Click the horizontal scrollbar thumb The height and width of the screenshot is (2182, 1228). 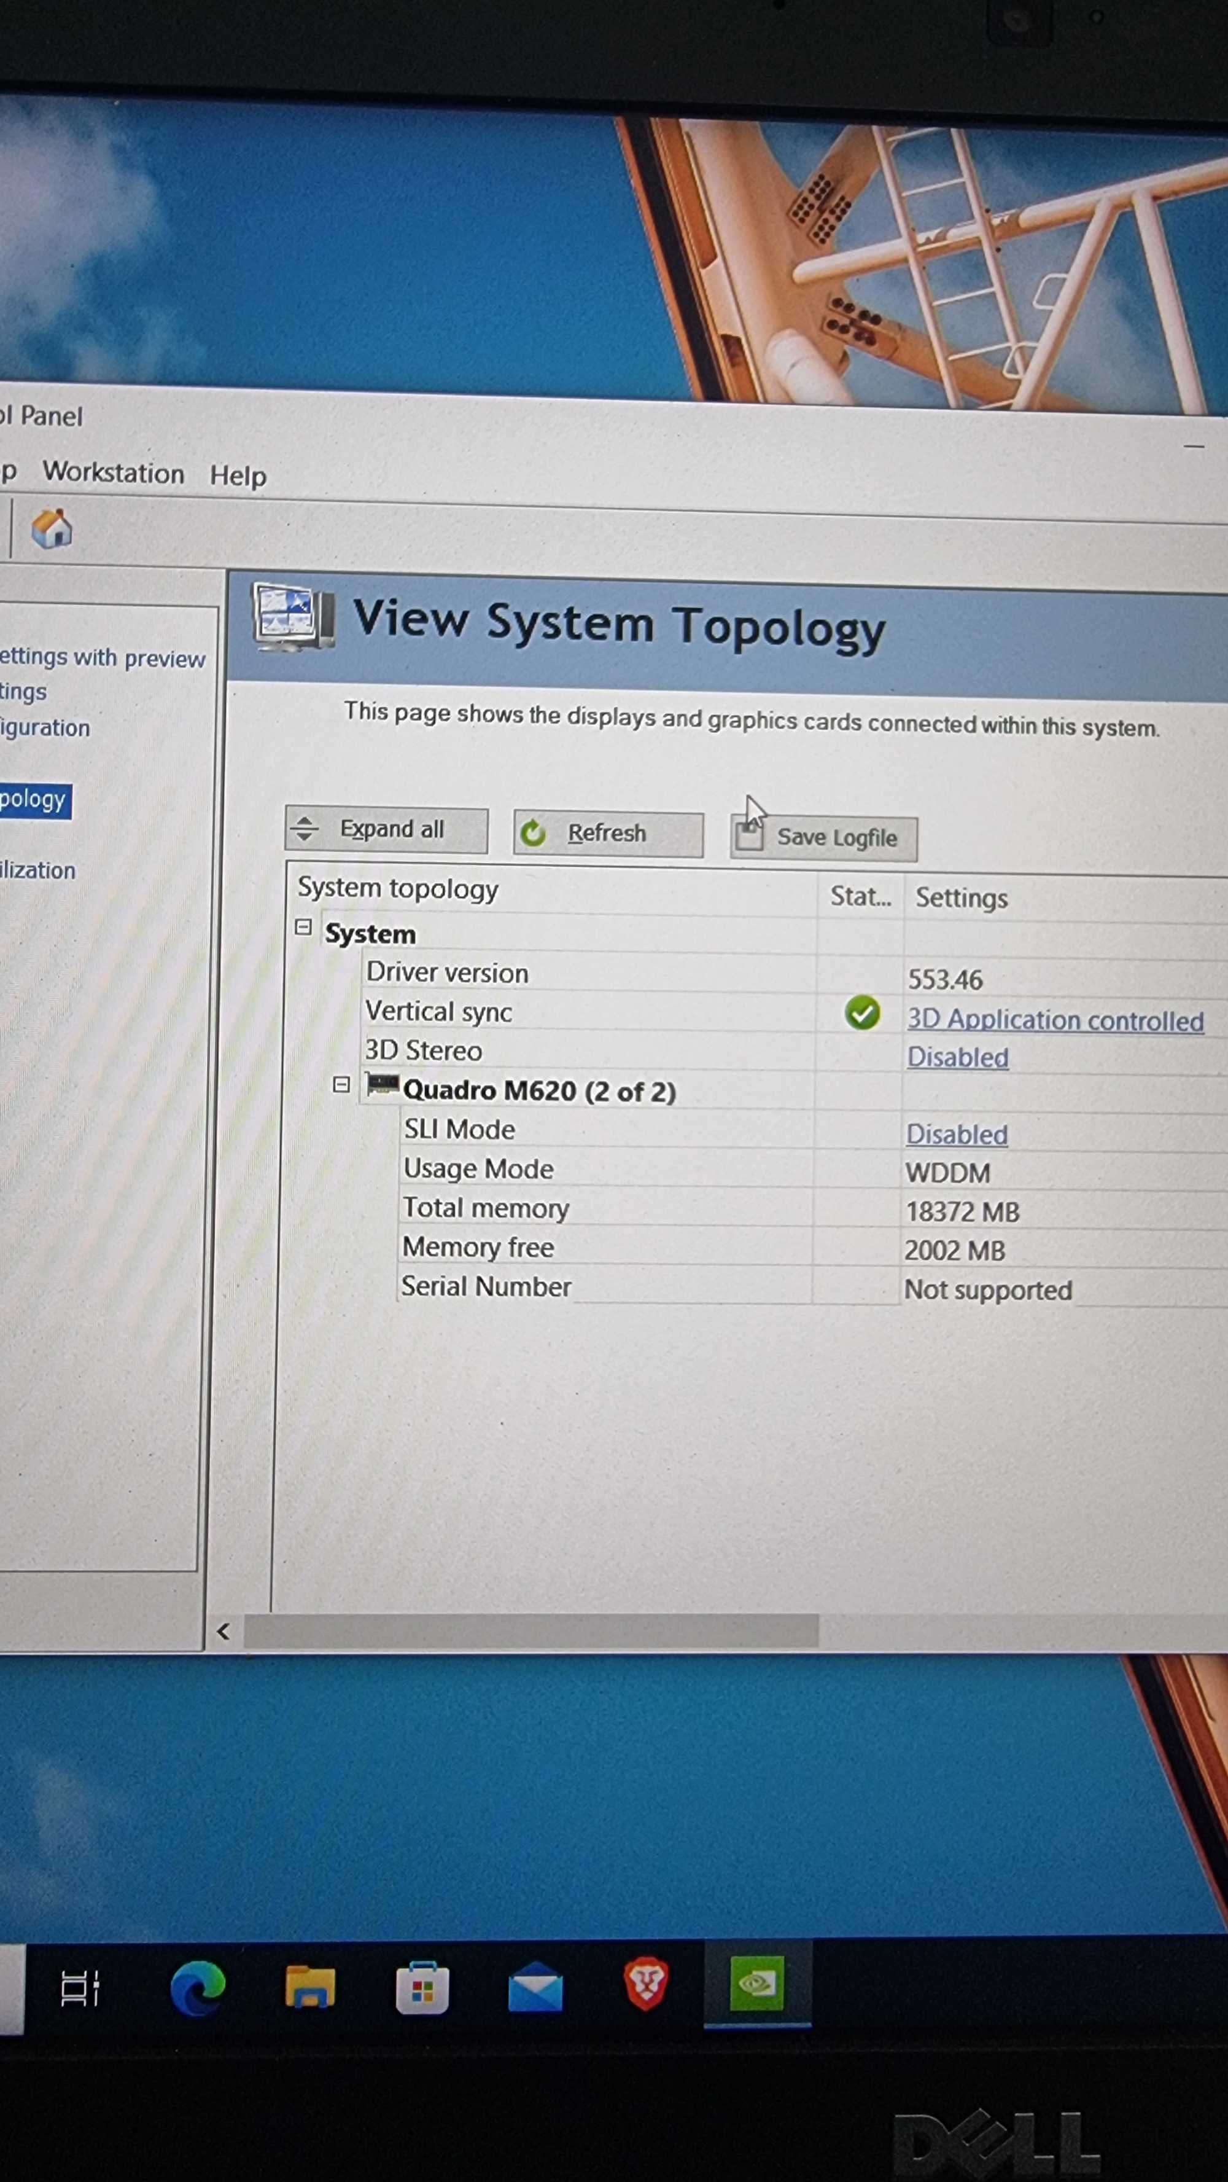531,1632
